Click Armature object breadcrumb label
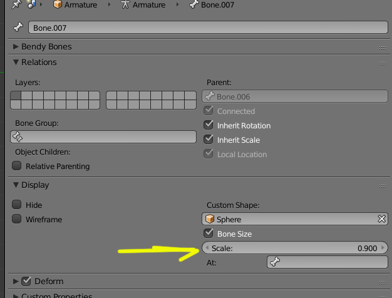Viewport: 392px width, 298px height. [x=81, y=4]
